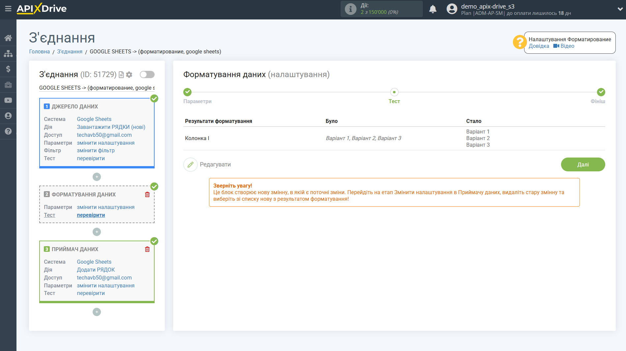This screenshot has width=626, height=351.
Task: Click the actions info icon
Action: [x=350, y=9]
